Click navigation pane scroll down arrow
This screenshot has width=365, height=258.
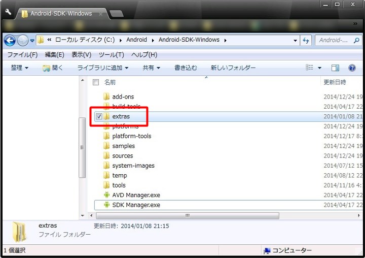(83, 215)
